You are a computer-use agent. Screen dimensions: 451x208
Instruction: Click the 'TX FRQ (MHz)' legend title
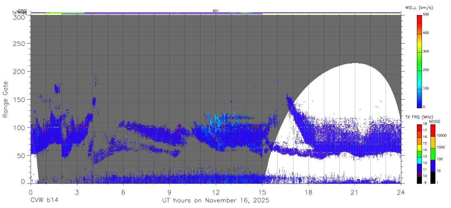(x=418, y=117)
